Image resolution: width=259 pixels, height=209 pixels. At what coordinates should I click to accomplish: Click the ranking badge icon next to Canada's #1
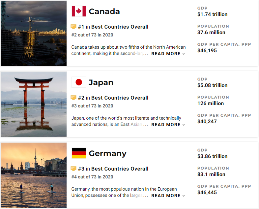(x=74, y=27)
